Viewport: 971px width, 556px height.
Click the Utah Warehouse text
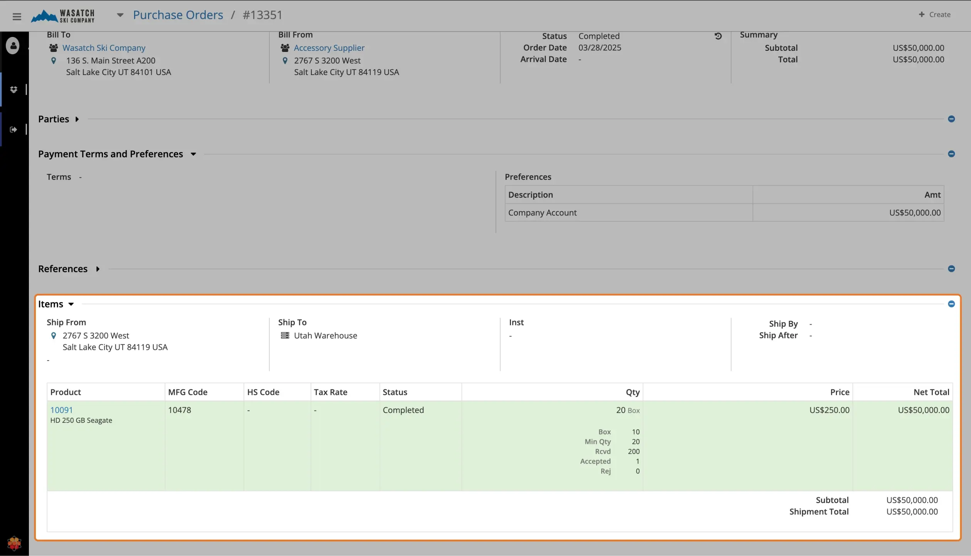pos(326,336)
